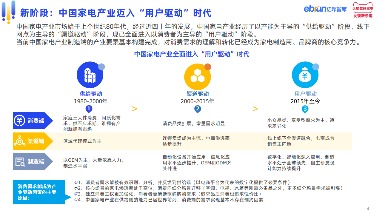The width and height of the screenshot is (385, 216).
Task: Click the blue 供给驱动 building blocks icon
Action: pos(90,75)
